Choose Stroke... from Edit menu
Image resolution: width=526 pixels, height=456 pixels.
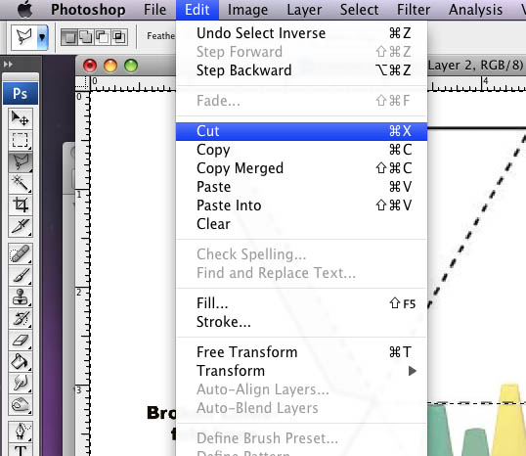[x=301, y=322]
